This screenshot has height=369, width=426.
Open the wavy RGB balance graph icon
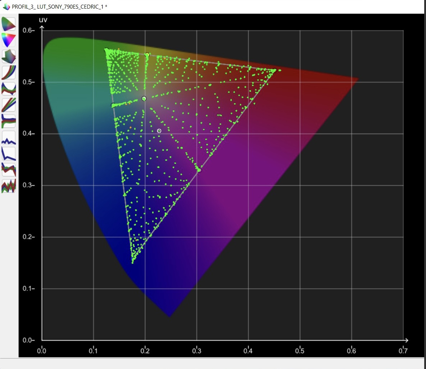coord(9,88)
